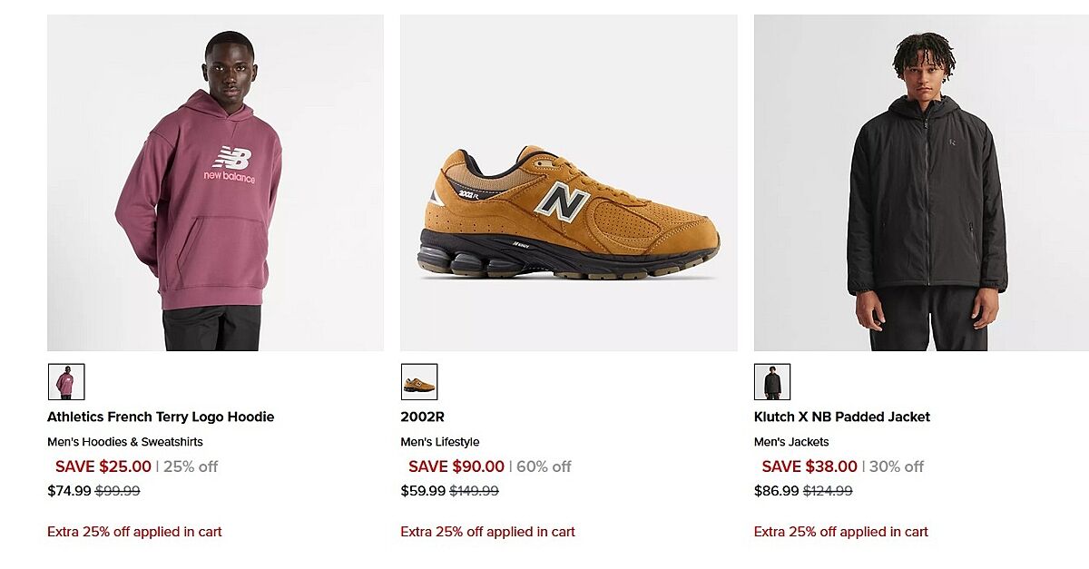Screen dimensions: 1089x569
Task: Click Men's Hoodies & Sweatshirts category text
Action: coord(125,442)
